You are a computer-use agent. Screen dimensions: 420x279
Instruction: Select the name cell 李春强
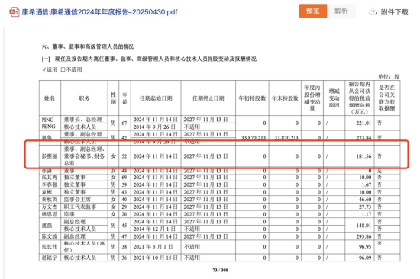click(50, 184)
